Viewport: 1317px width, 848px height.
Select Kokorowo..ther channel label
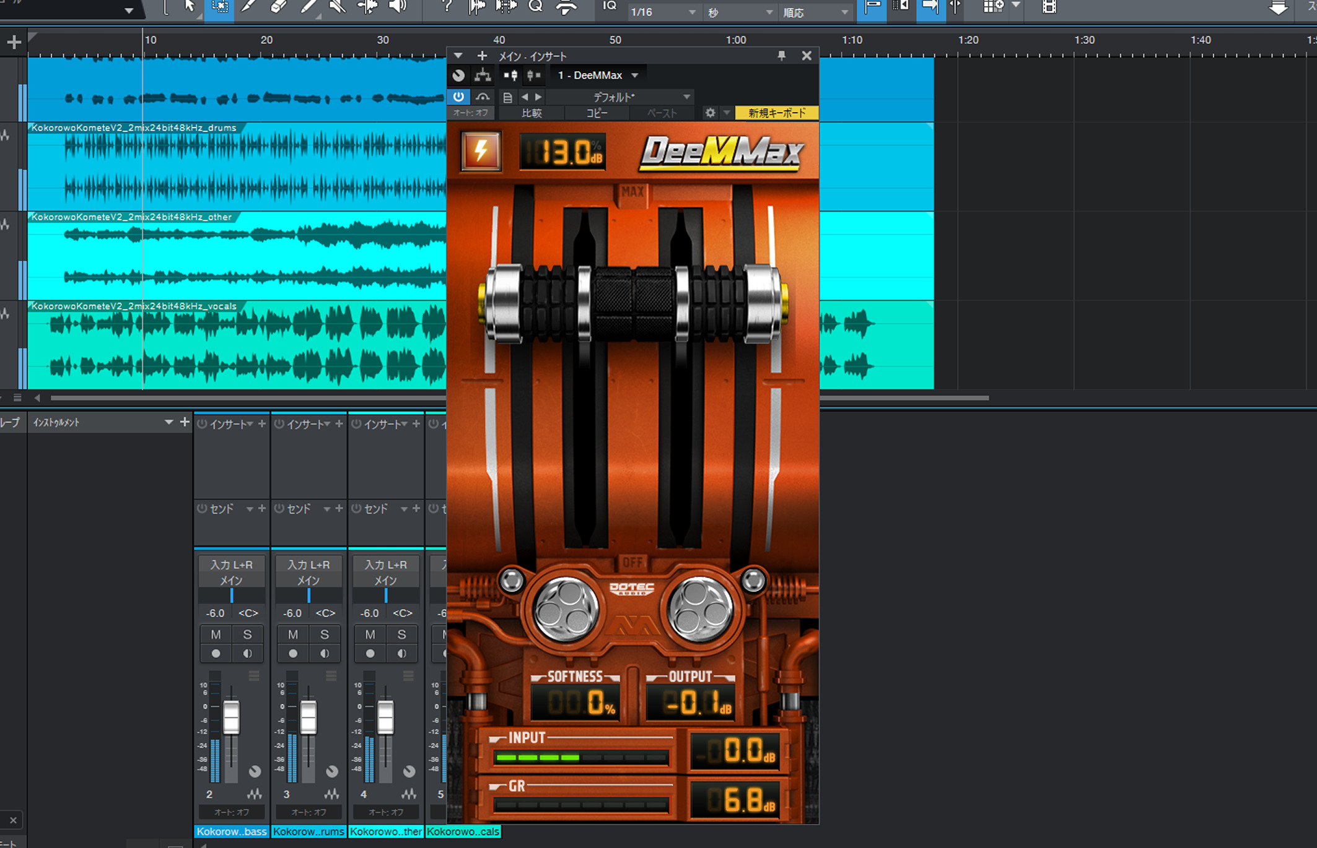click(x=386, y=831)
